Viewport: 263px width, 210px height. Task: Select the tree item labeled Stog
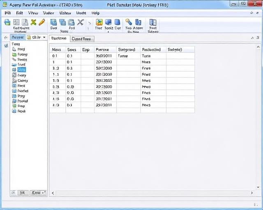coord(18,106)
